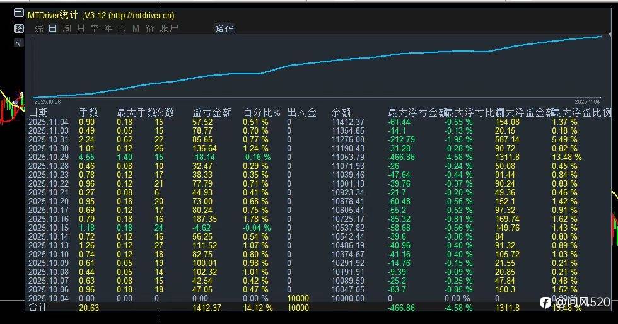Toggle the √ checkmark box
The width and height of the screenshot is (618, 324).
(18, 43)
